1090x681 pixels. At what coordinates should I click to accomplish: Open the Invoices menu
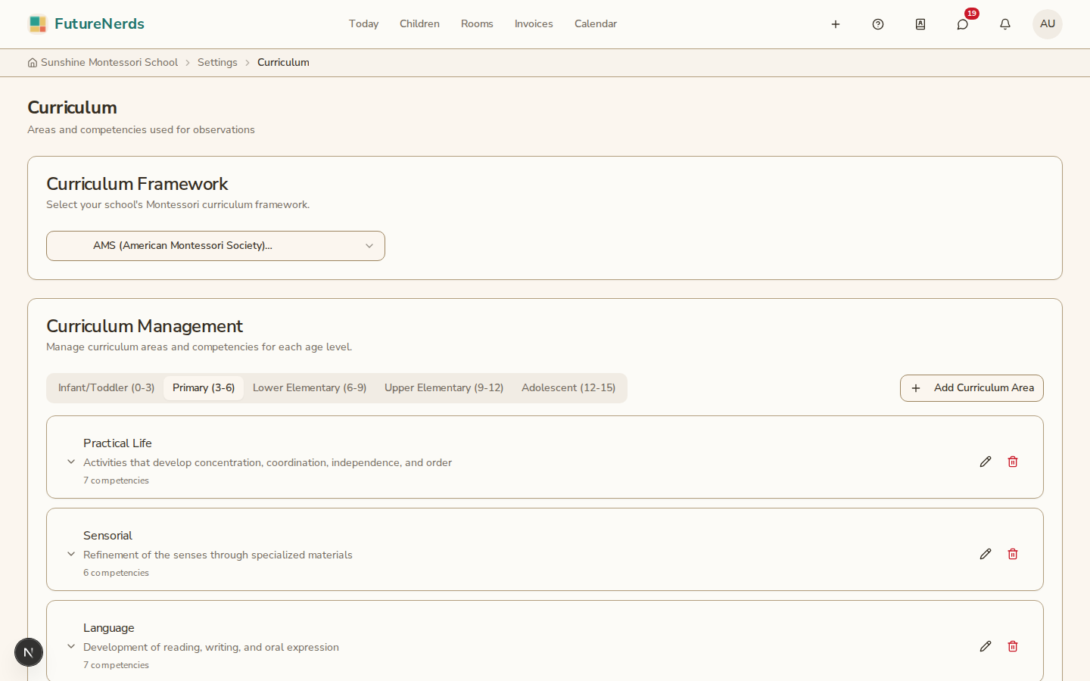(x=534, y=24)
